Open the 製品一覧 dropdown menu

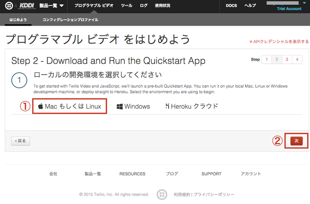coord(52,6)
